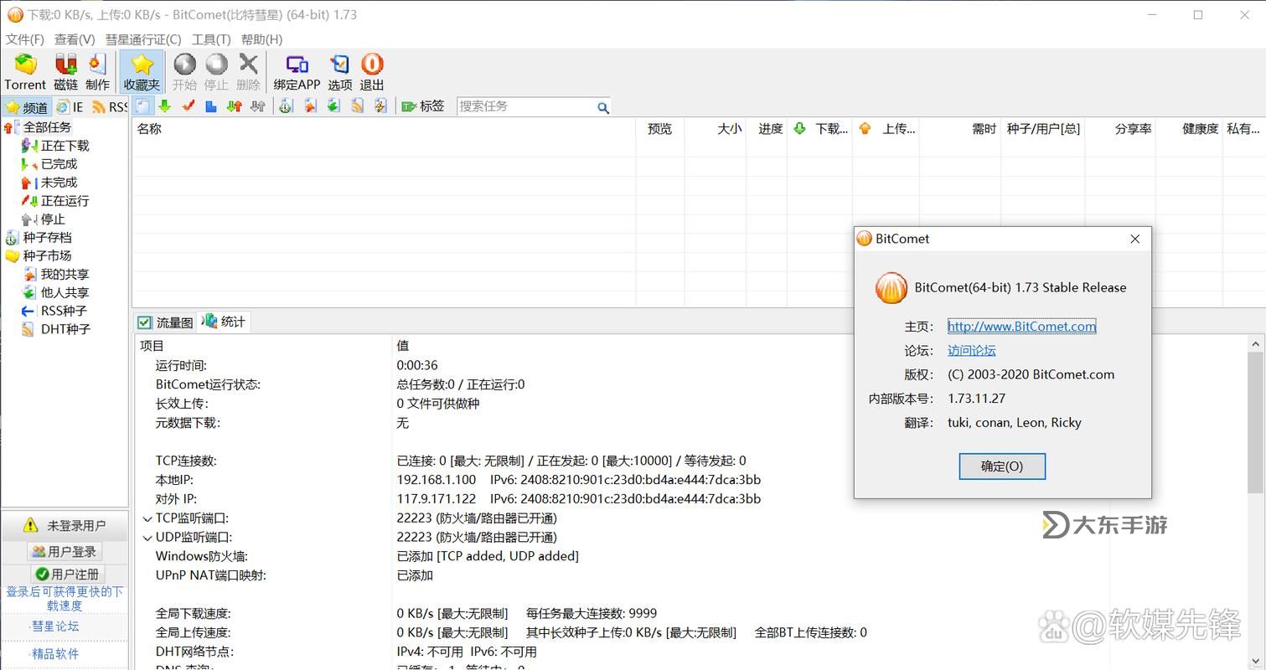
Task: Sort task list by 大小 column
Action: click(715, 129)
